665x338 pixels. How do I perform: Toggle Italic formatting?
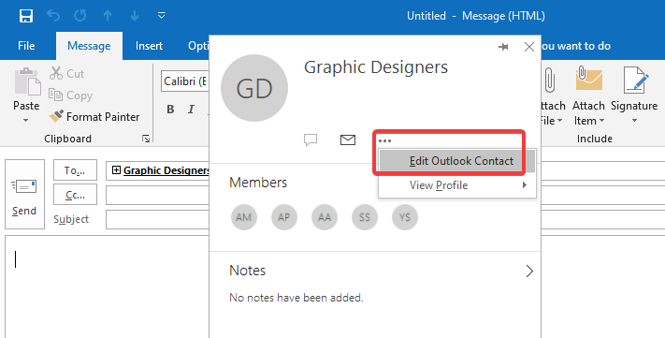pos(192,110)
